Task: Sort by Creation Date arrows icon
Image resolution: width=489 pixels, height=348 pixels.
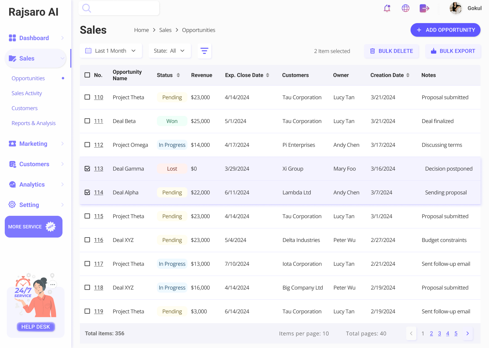Action: click(408, 75)
